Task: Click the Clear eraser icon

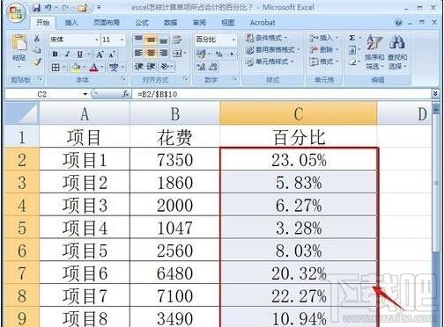Action: (x=351, y=62)
